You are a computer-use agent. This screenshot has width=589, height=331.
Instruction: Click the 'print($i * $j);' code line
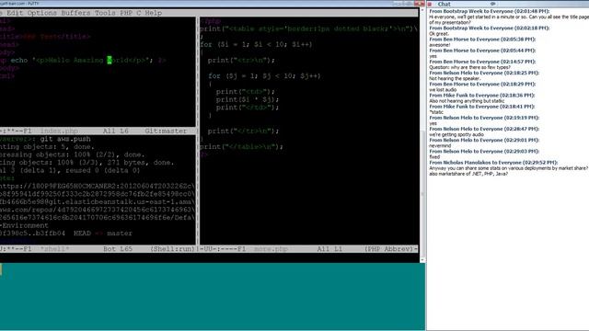[248, 99]
